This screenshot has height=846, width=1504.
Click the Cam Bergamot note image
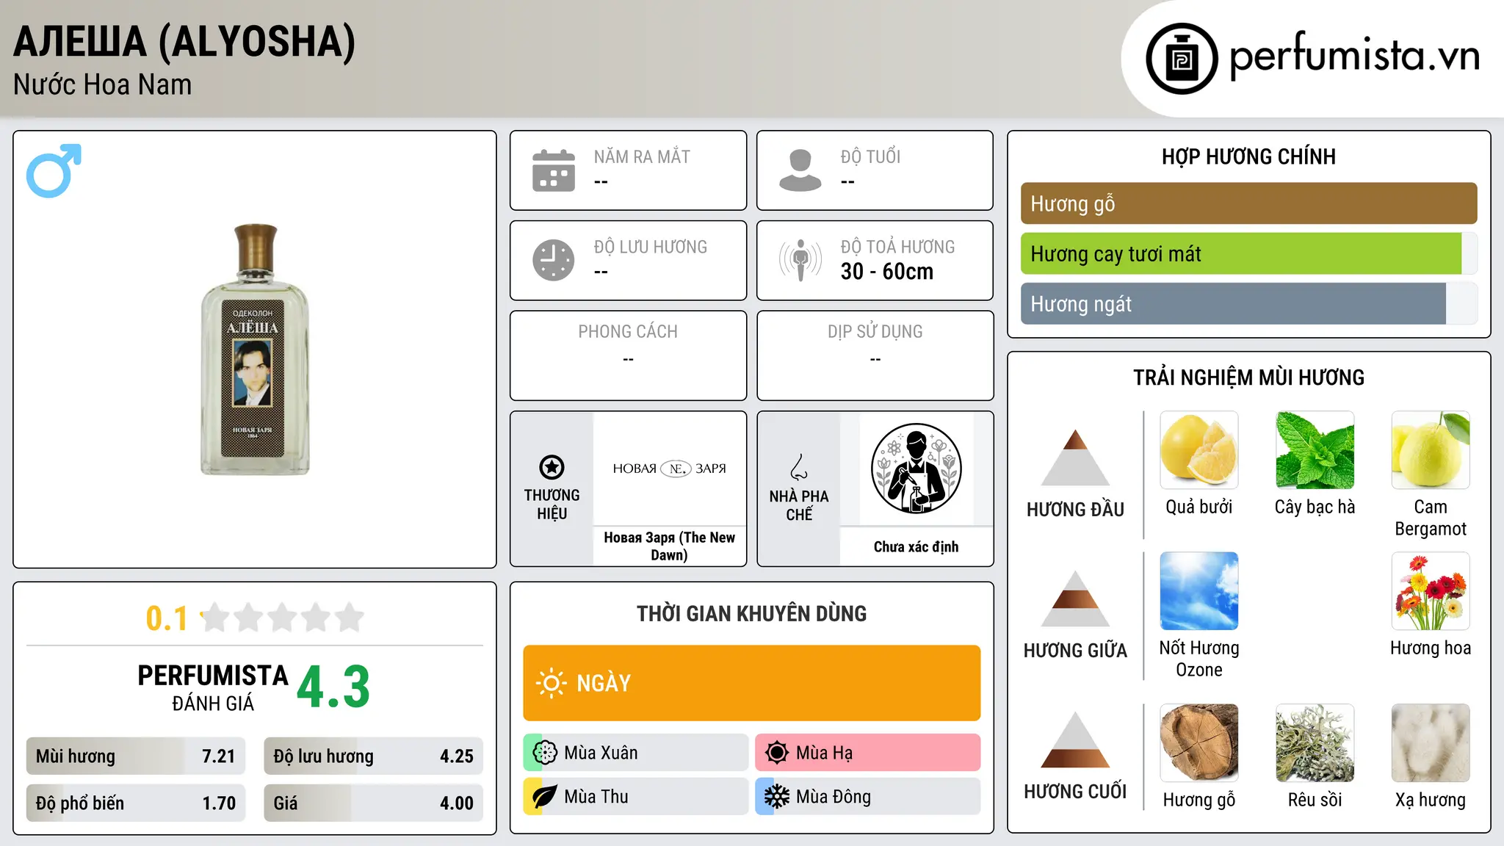(x=1431, y=450)
